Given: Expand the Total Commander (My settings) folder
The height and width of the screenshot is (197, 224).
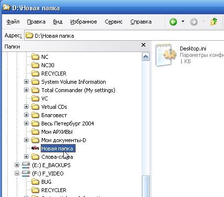Looking at the screenshot, I should (26, 90).
